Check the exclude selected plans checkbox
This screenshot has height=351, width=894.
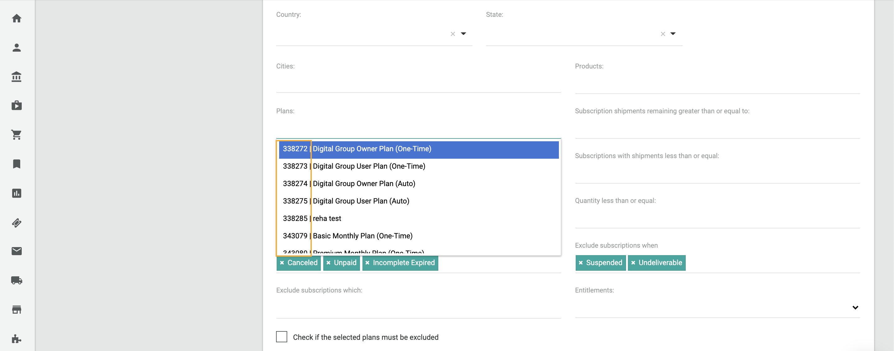coord(281,337)
